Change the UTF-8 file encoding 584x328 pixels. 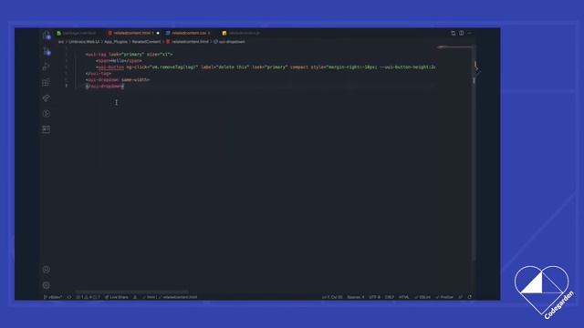[375, 297]
